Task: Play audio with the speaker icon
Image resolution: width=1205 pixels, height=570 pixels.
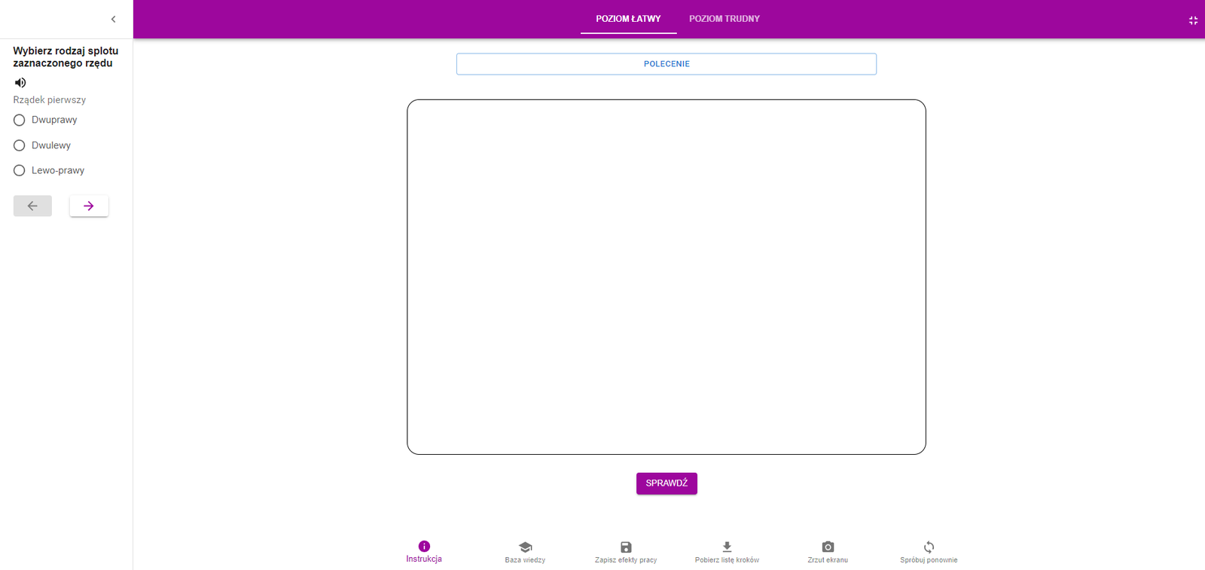Action: [20, 83]
